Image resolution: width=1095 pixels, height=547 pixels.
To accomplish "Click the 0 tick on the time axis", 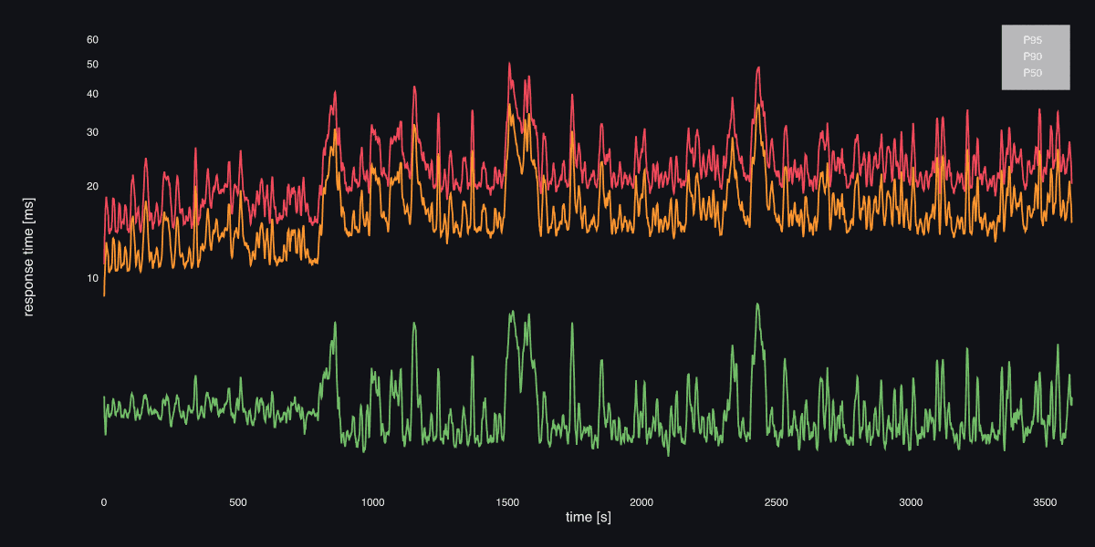I will pos(103,502).
